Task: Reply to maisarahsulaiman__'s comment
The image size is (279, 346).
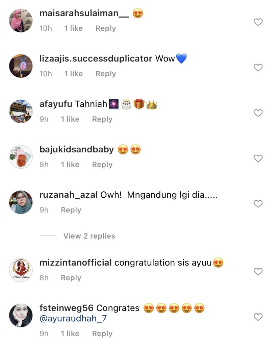Action: point(105,28)
